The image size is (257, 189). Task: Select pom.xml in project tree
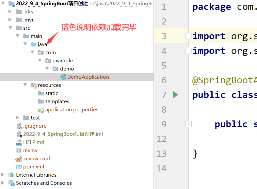pos(34,167)
